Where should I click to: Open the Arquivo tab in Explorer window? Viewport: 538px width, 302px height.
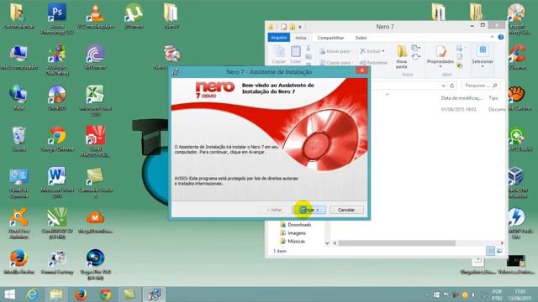(x=278, y=38)
